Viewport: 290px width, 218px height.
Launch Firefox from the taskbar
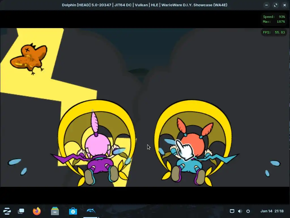pyautogui.click(x=37, y=211)
